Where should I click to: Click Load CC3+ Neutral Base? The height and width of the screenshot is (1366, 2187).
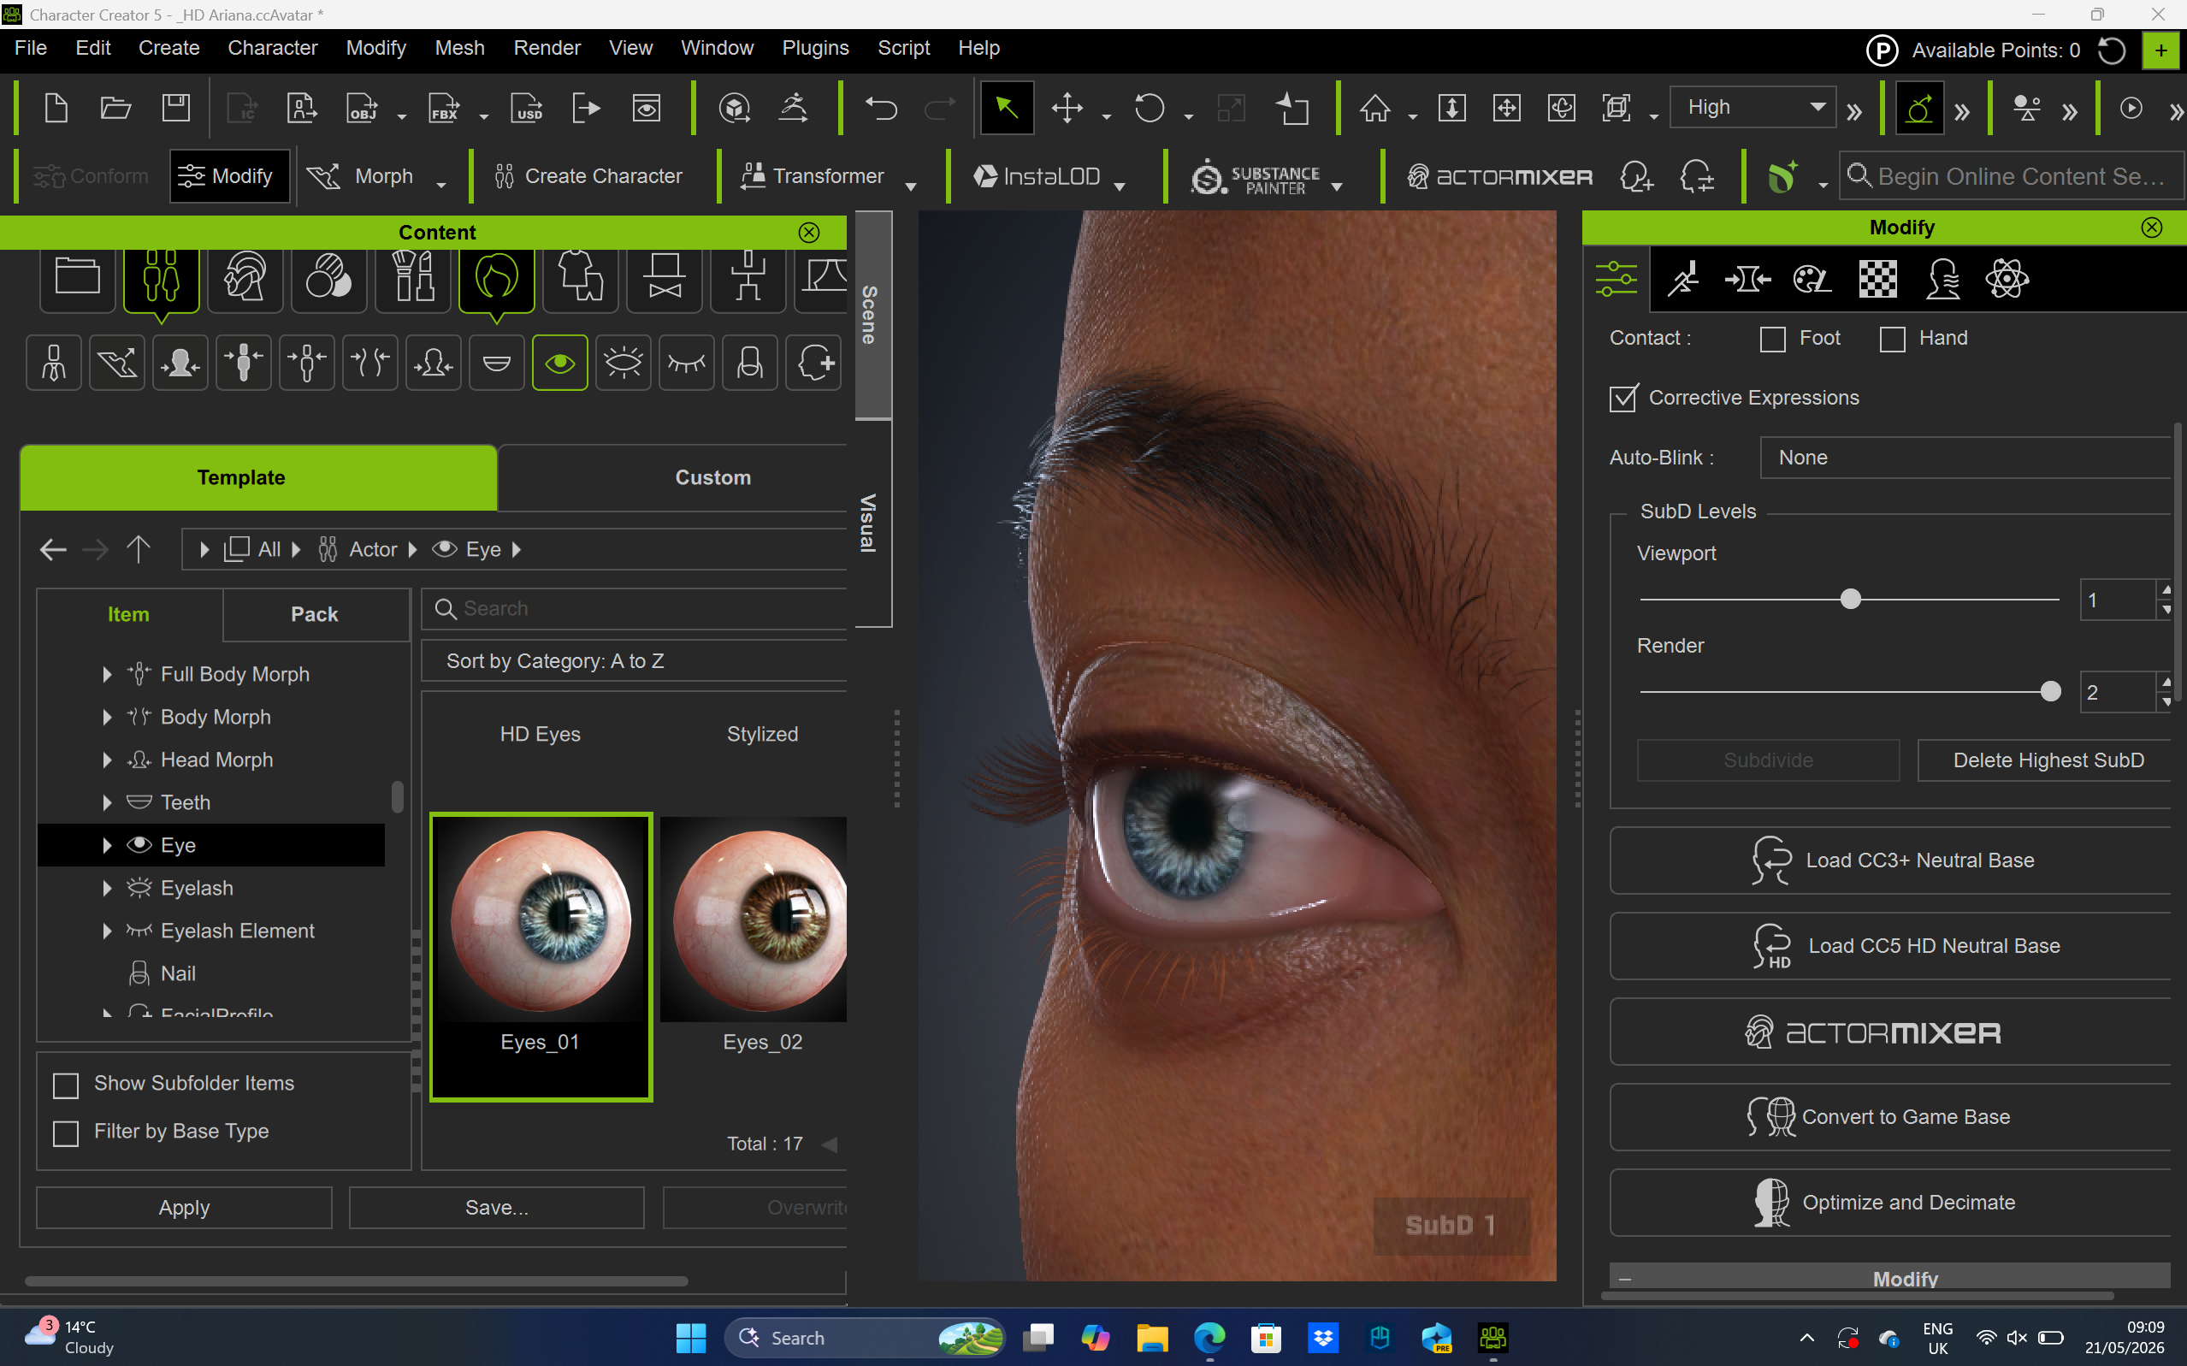point(1891,861)
